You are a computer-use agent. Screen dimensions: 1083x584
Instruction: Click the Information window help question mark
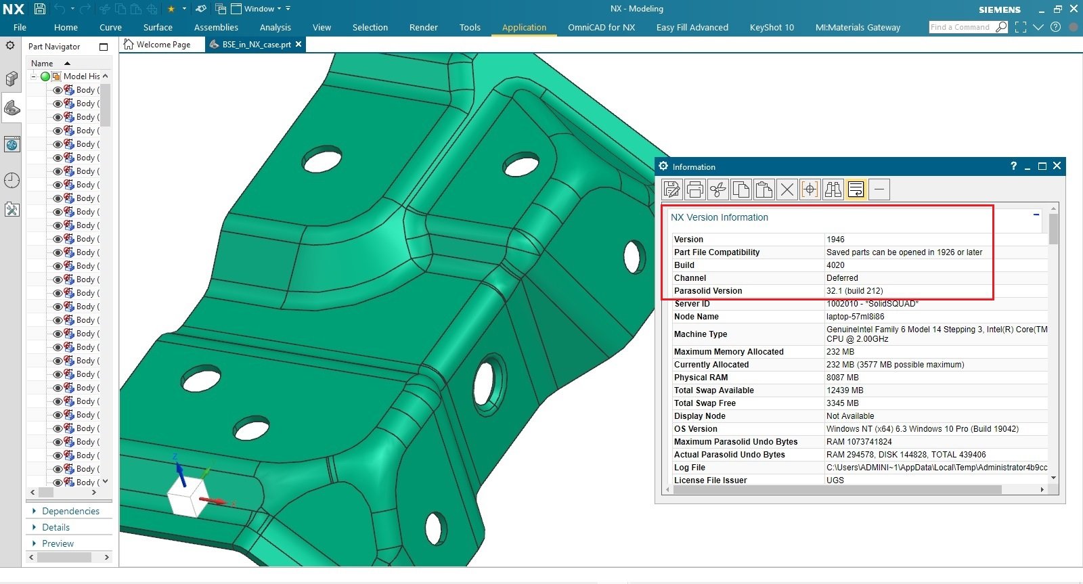[1013, 166]
